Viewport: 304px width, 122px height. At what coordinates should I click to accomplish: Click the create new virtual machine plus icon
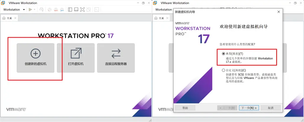pyautogui.click(x=35, y=53)
